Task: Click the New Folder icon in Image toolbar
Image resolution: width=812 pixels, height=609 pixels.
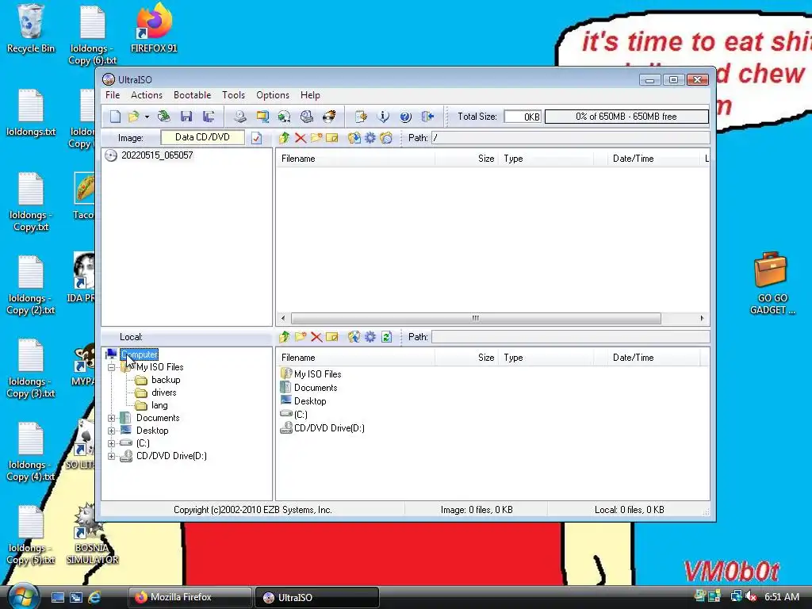Action: pos(316,138)
